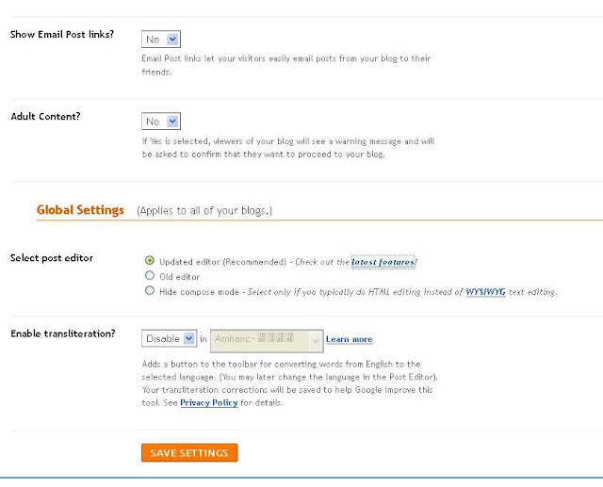This screenshot has width=603, height=487.
Task: Click the Global Settings heading
Action: 80,210
